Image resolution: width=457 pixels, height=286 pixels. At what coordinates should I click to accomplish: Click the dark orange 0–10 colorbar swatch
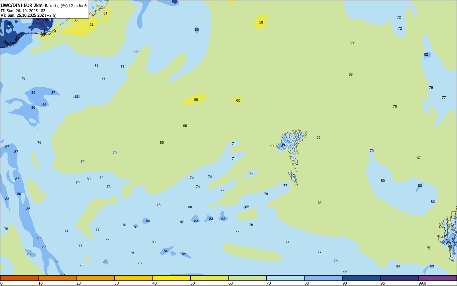tap(19, 278)
